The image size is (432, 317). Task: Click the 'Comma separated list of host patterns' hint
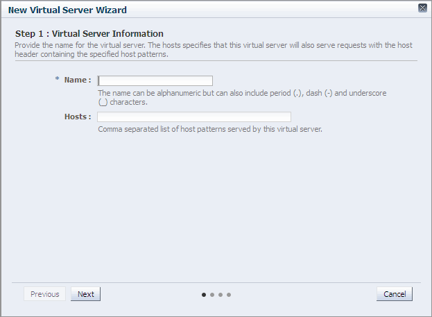(210, 129)
